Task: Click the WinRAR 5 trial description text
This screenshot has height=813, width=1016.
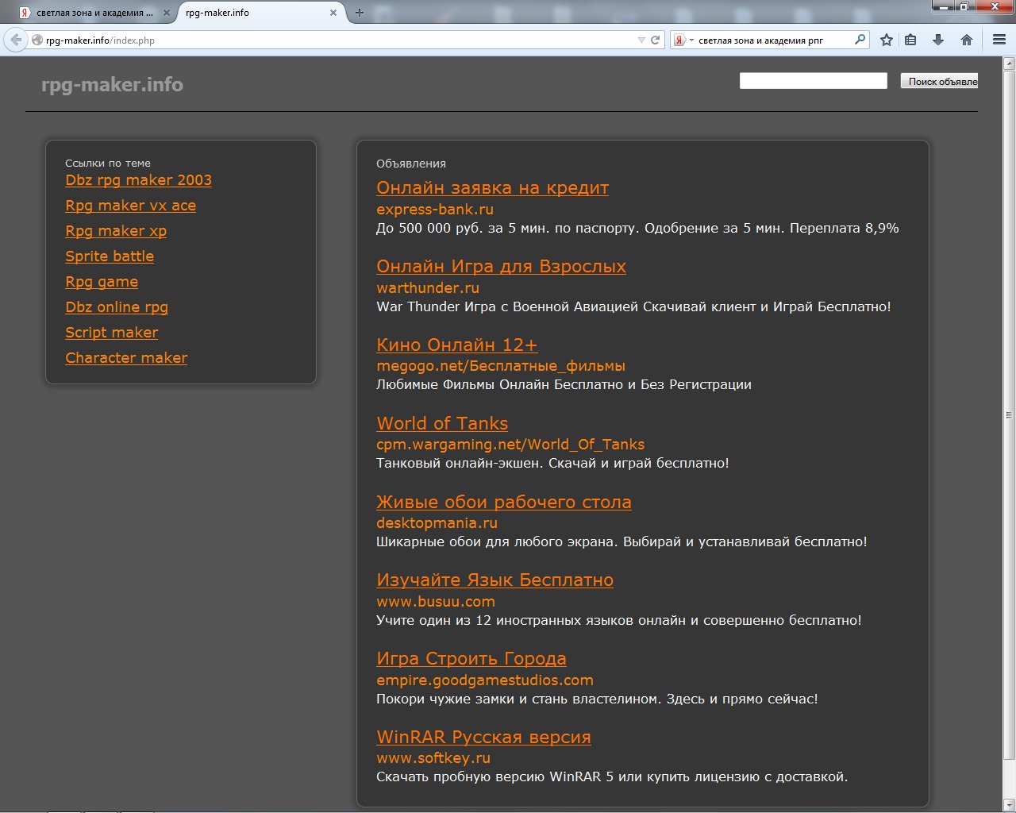Action: click(x=612, y=776)
